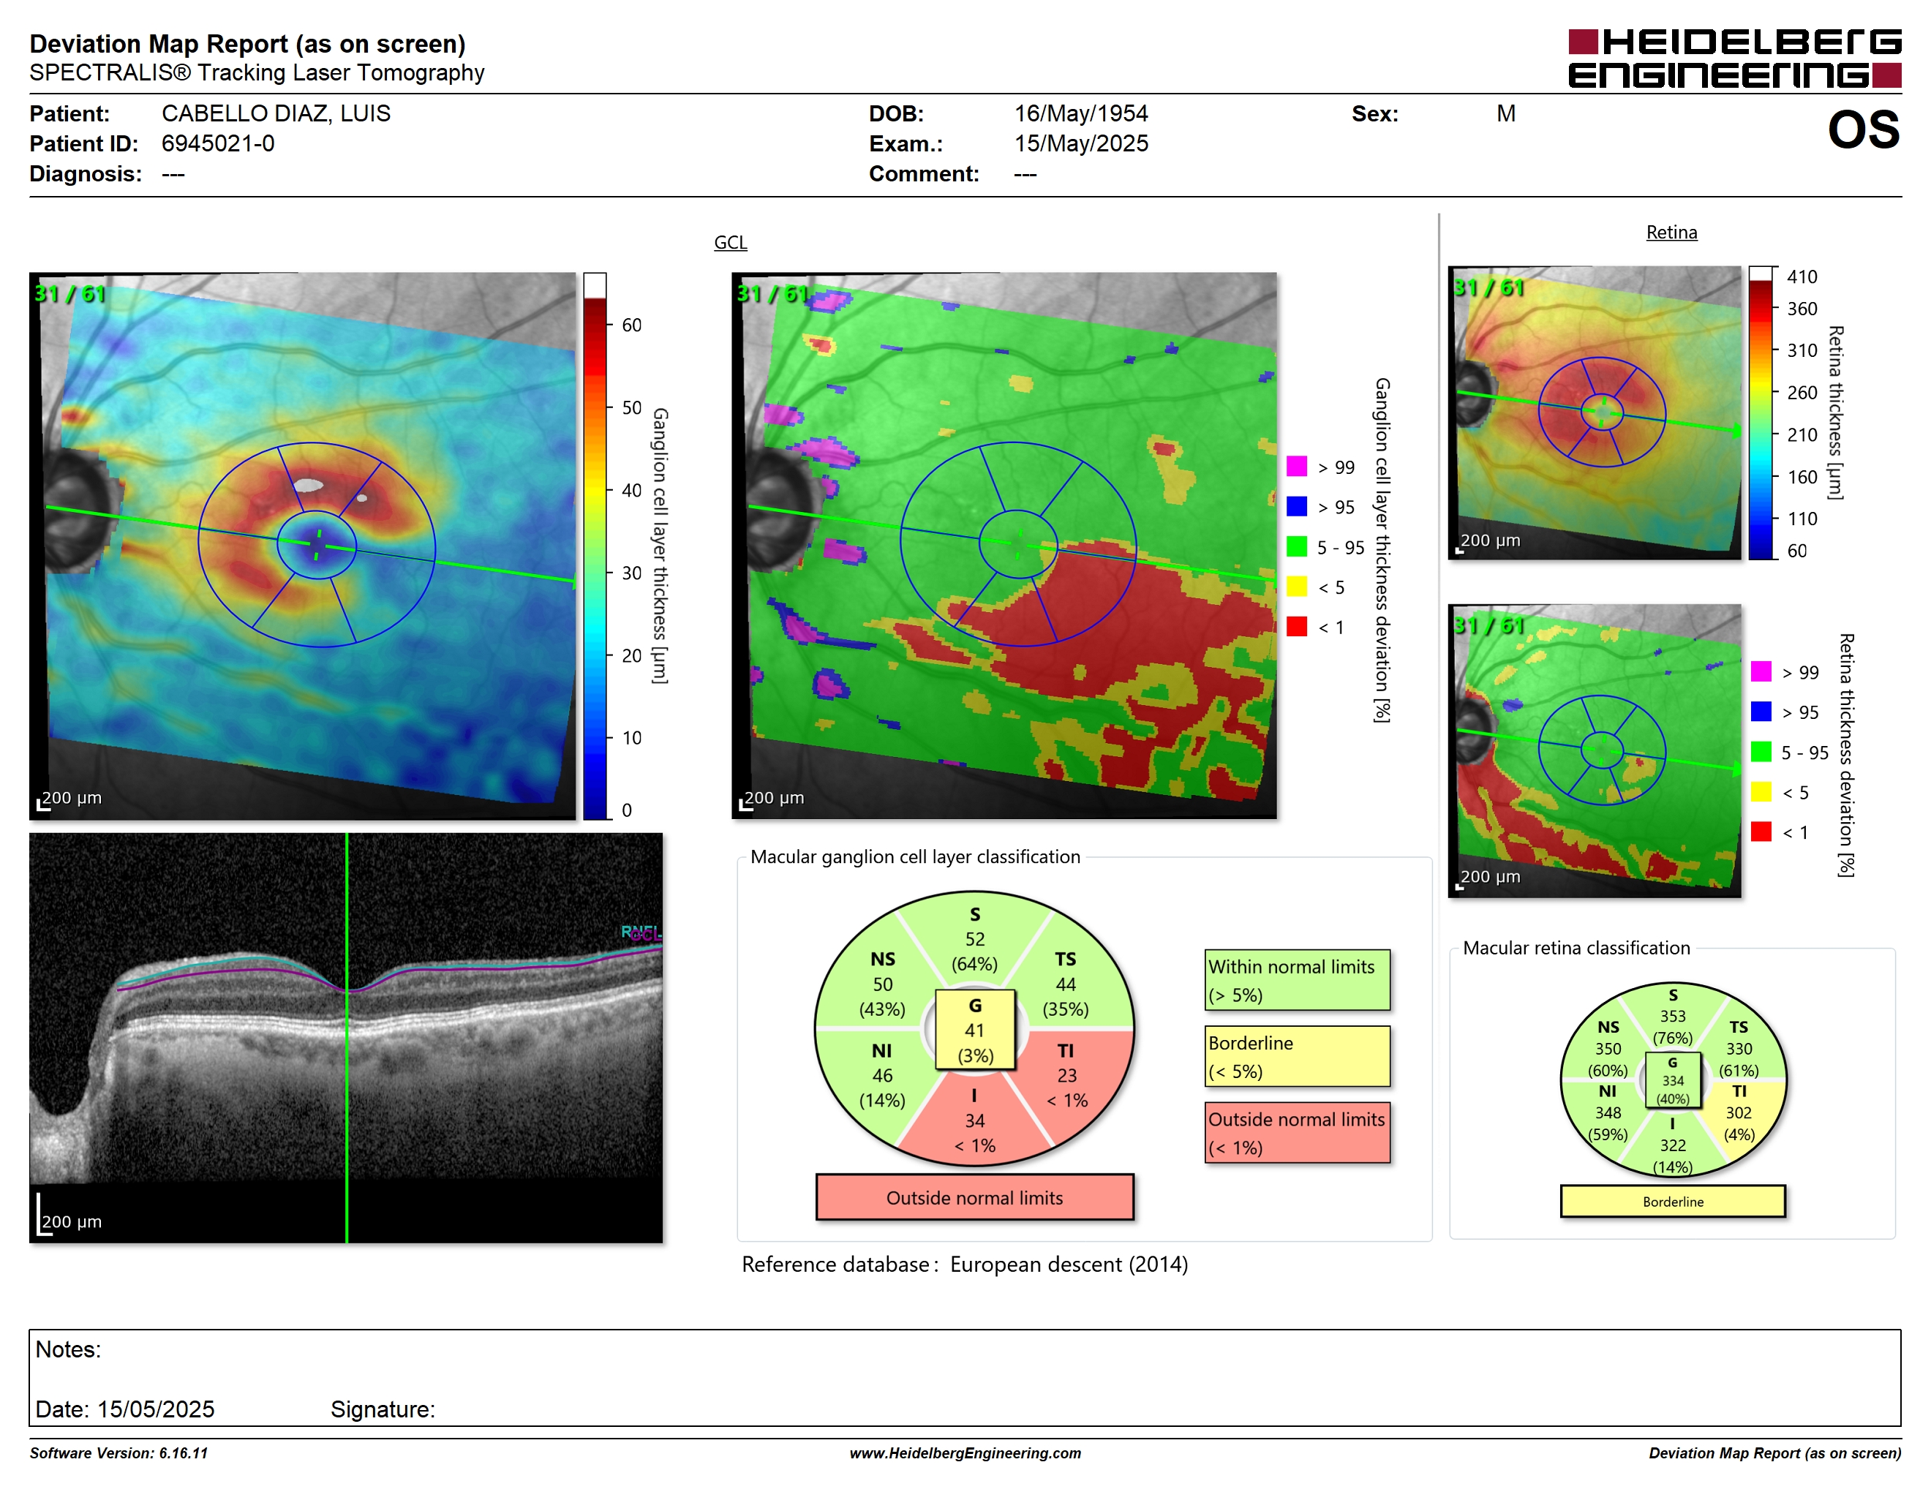The height and width of the screenshot is (1492, 1931).
Task: Click the DOB value 16/May/1954
Action: point(1080,113)
